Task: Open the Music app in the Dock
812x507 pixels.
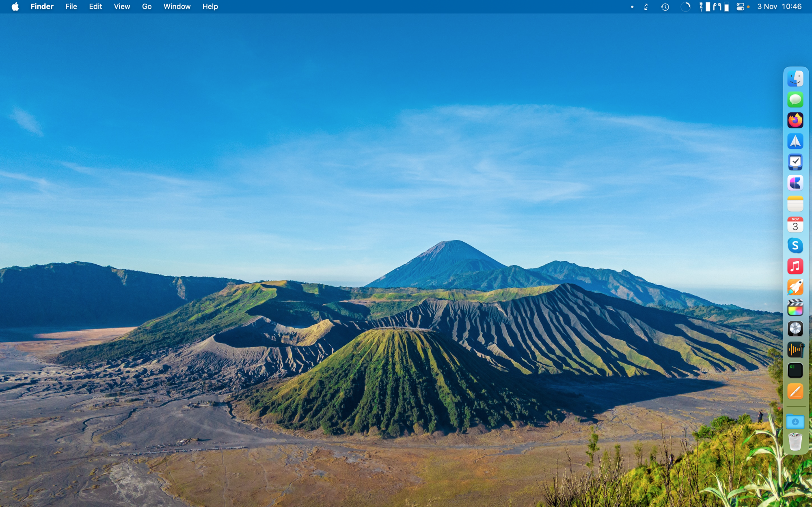Action: click(x=795, y=266)
